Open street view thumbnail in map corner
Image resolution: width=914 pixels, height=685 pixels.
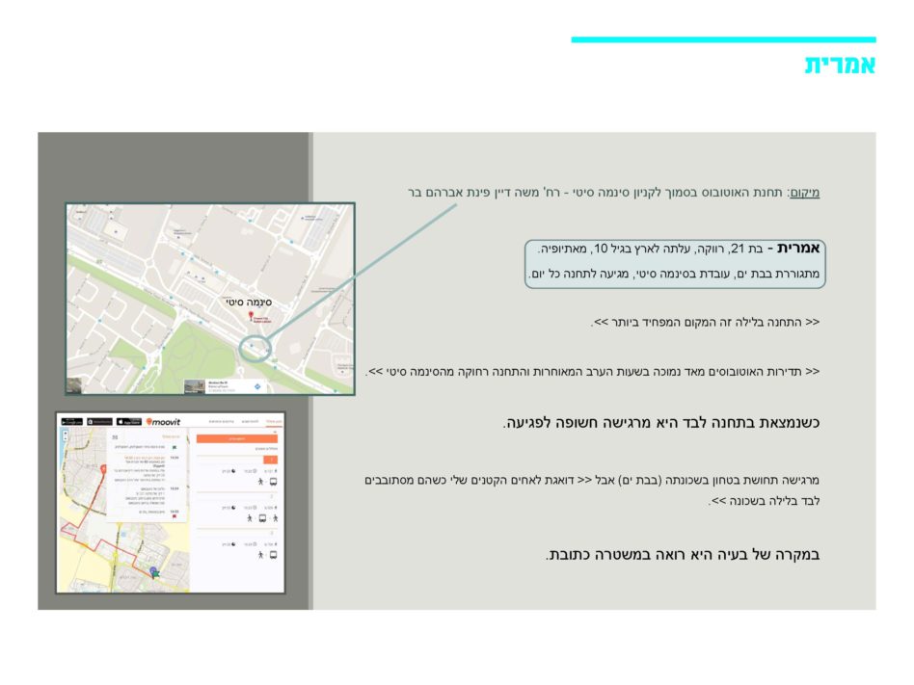(x=74, y=385)
